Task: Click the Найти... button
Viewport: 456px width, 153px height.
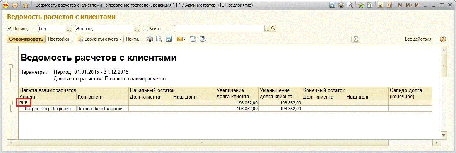Action: [134, 39]
